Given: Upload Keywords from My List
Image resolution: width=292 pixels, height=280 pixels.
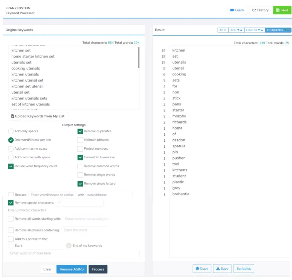Looking at the screenshot, I should point(38,116).
